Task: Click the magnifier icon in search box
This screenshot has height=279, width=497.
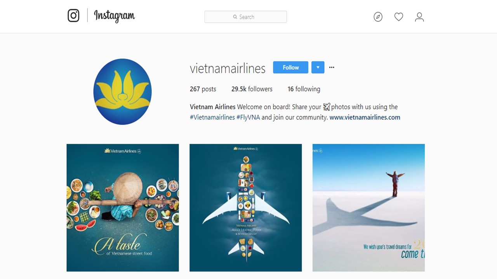Action: click(x=235, y=17)
